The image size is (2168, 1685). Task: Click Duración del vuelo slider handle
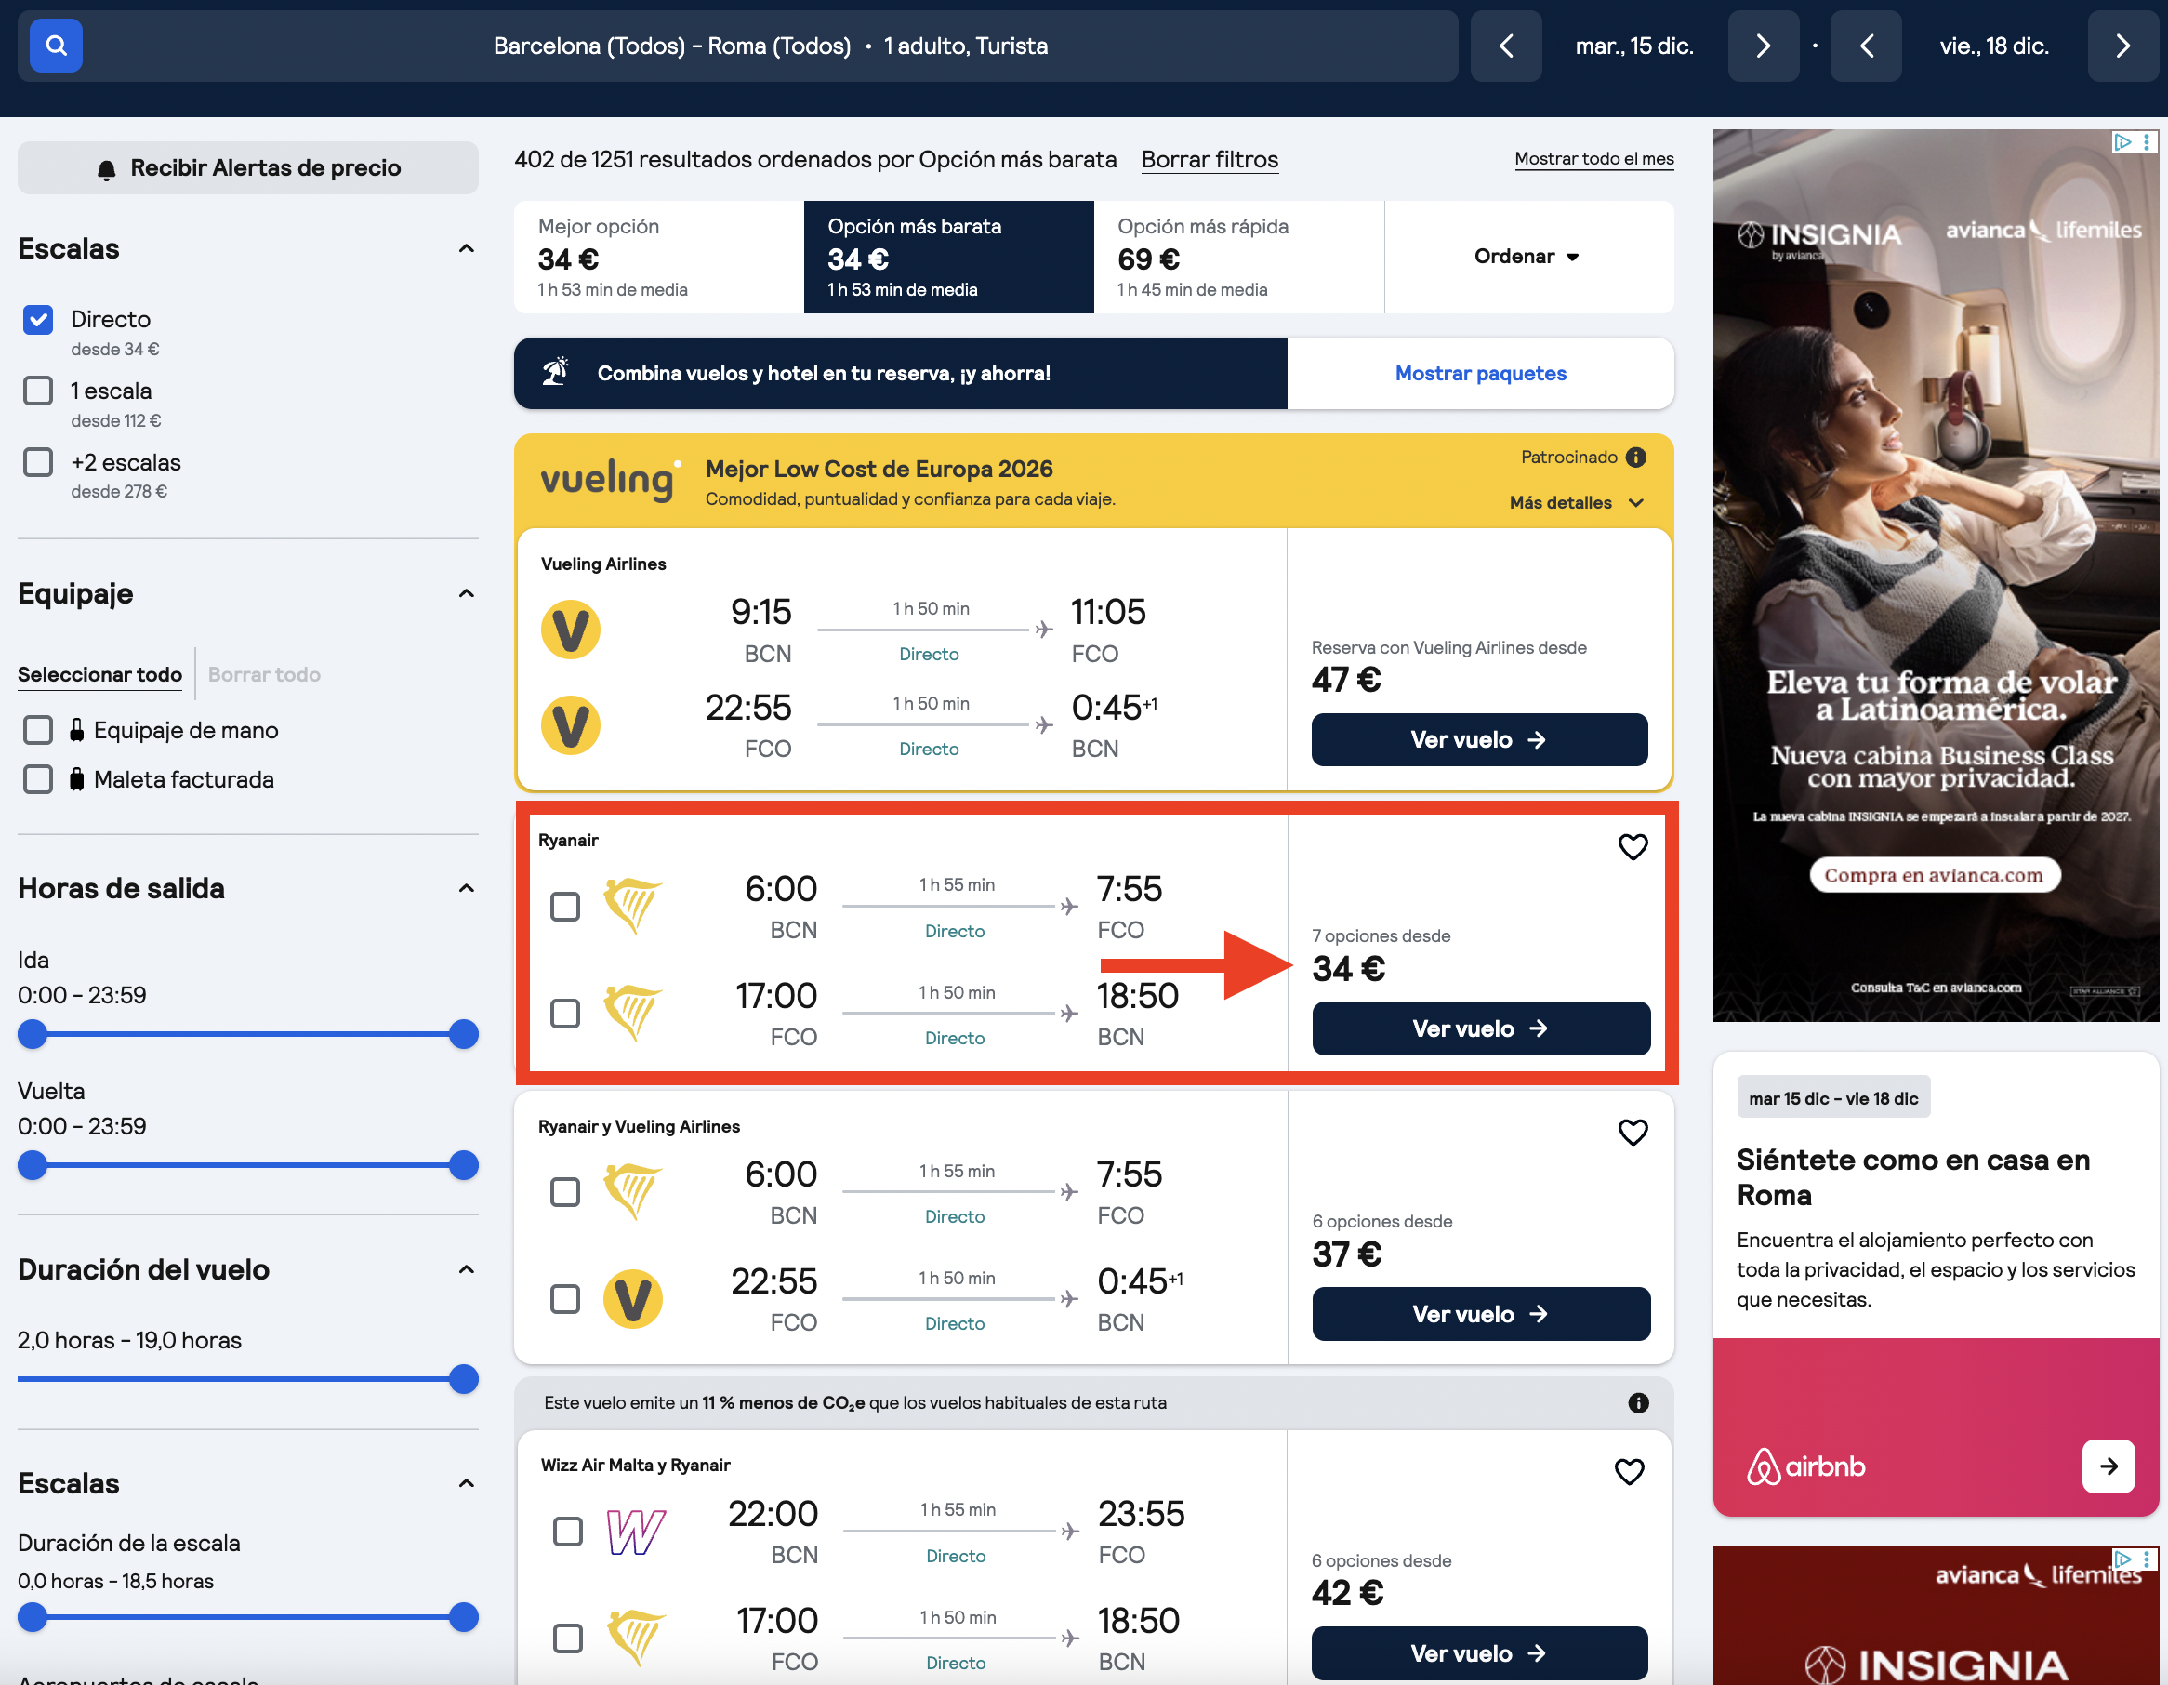(464, 1379)
